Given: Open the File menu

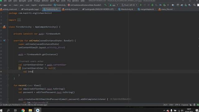Looking at the screenshot, I should [5, 1].
